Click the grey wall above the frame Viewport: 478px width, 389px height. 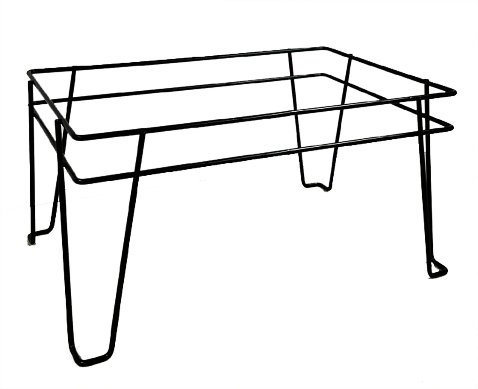pos(191,25)
